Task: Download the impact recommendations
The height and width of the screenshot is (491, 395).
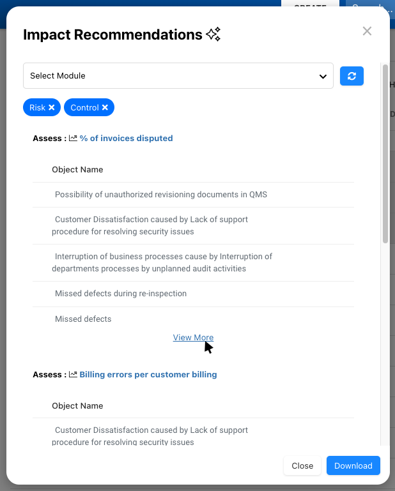Action: 353,466
